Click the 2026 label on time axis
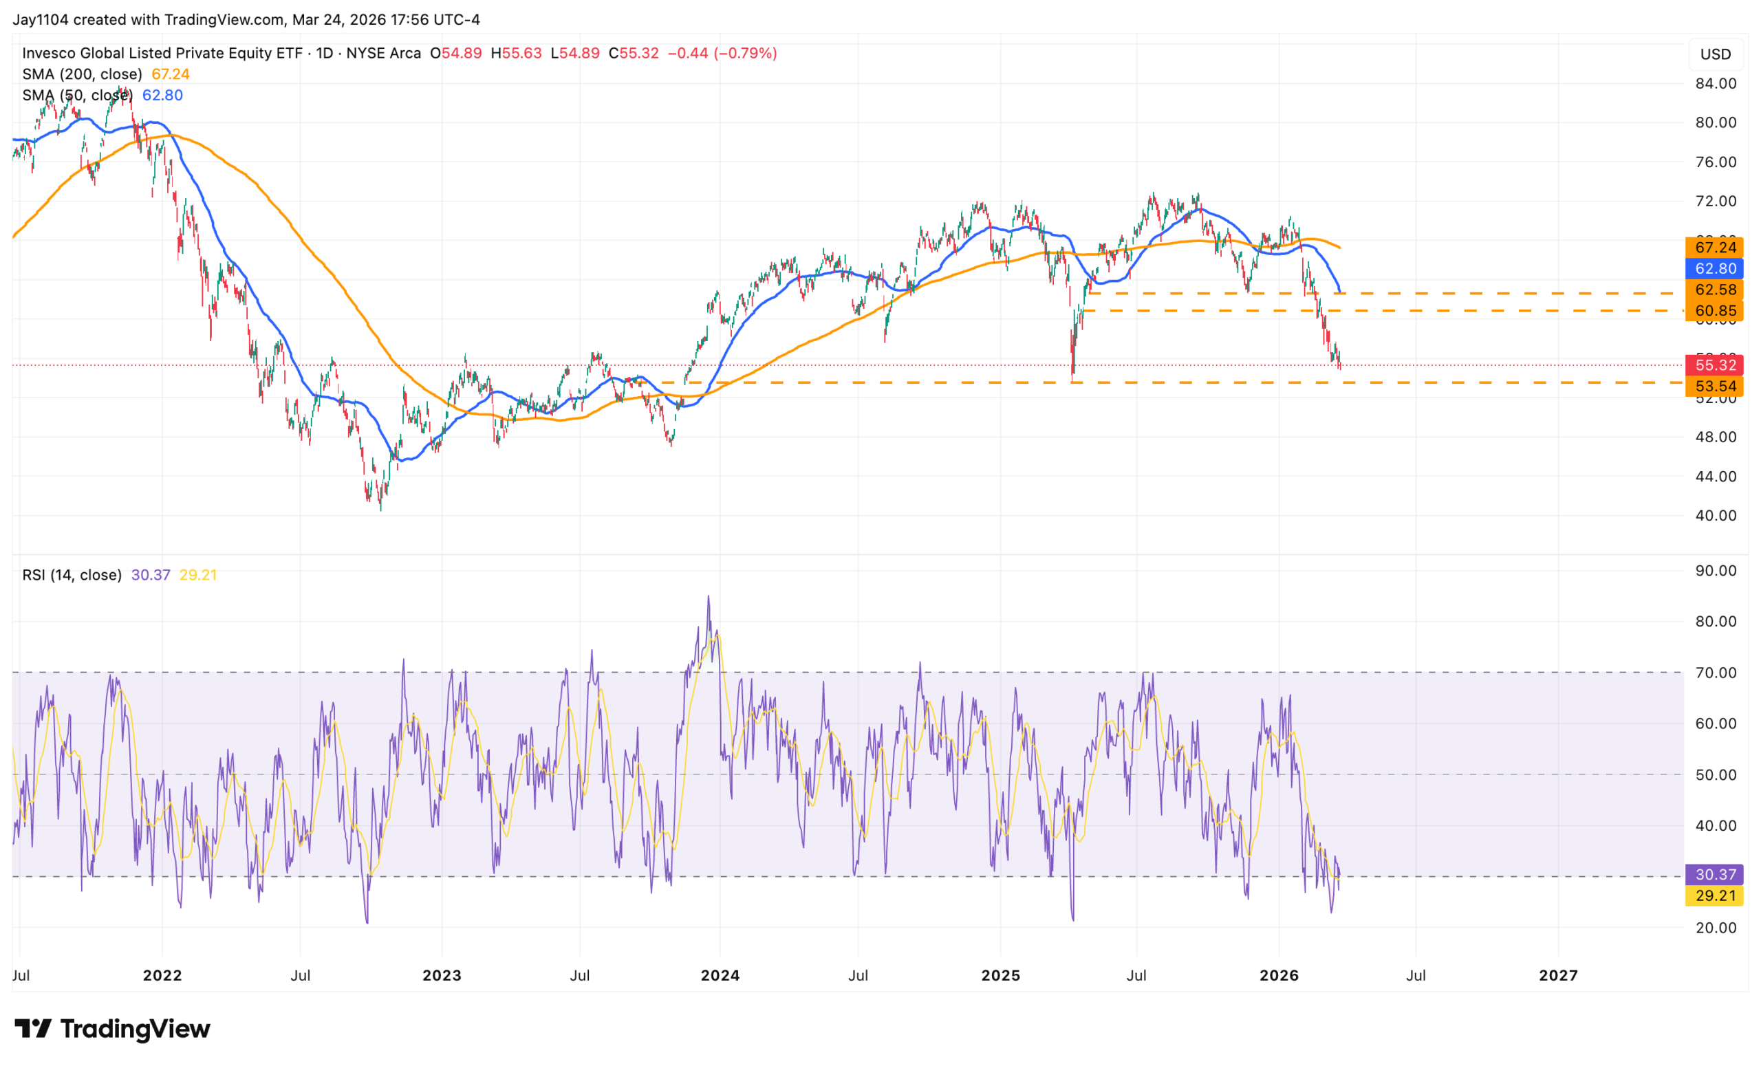 point(1279,975)
